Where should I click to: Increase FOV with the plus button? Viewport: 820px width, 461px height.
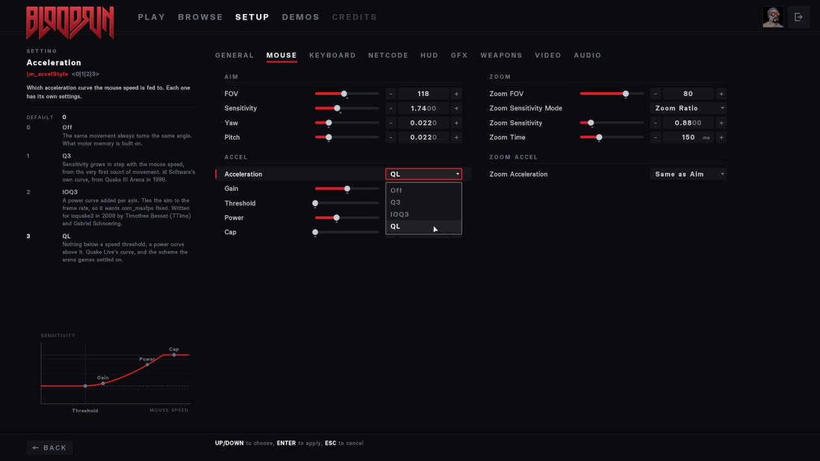point(456,93)
